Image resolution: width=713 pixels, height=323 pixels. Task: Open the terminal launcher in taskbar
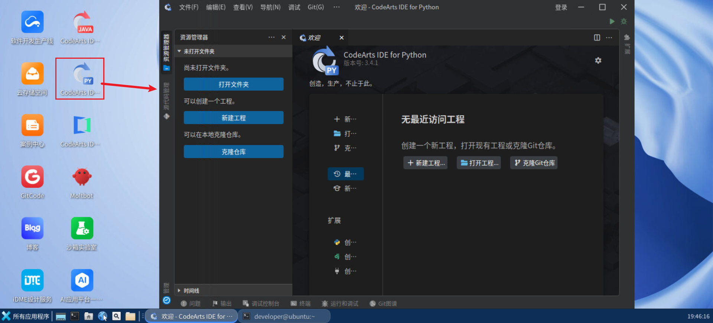[75, 316]
